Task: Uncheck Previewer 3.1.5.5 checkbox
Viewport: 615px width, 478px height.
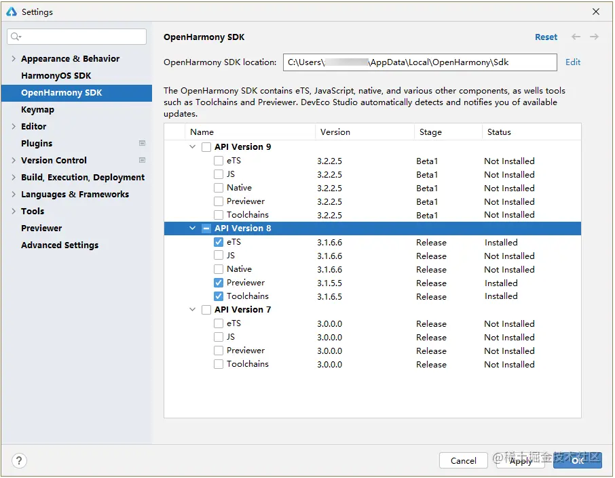Action: (x=219, y=283)
